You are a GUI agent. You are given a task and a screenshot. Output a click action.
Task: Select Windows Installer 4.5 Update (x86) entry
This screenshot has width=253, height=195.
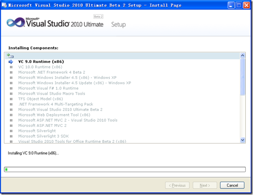(75, 83)
